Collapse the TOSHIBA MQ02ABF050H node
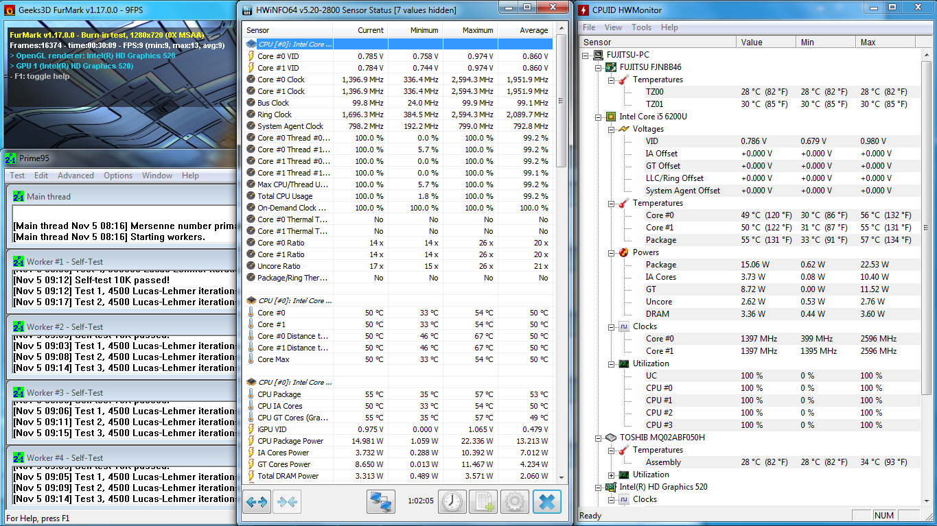The image size is (937, 526). coord(599,438)
